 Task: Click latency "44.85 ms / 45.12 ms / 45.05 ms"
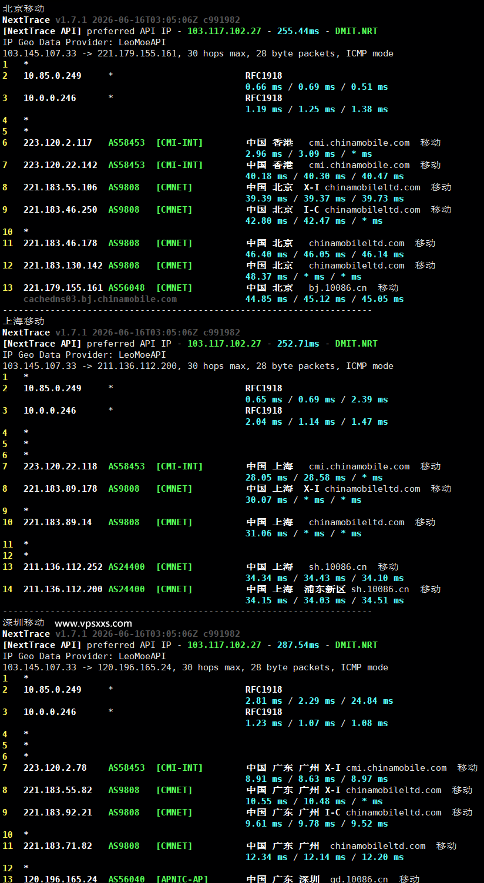coord(325,299)
